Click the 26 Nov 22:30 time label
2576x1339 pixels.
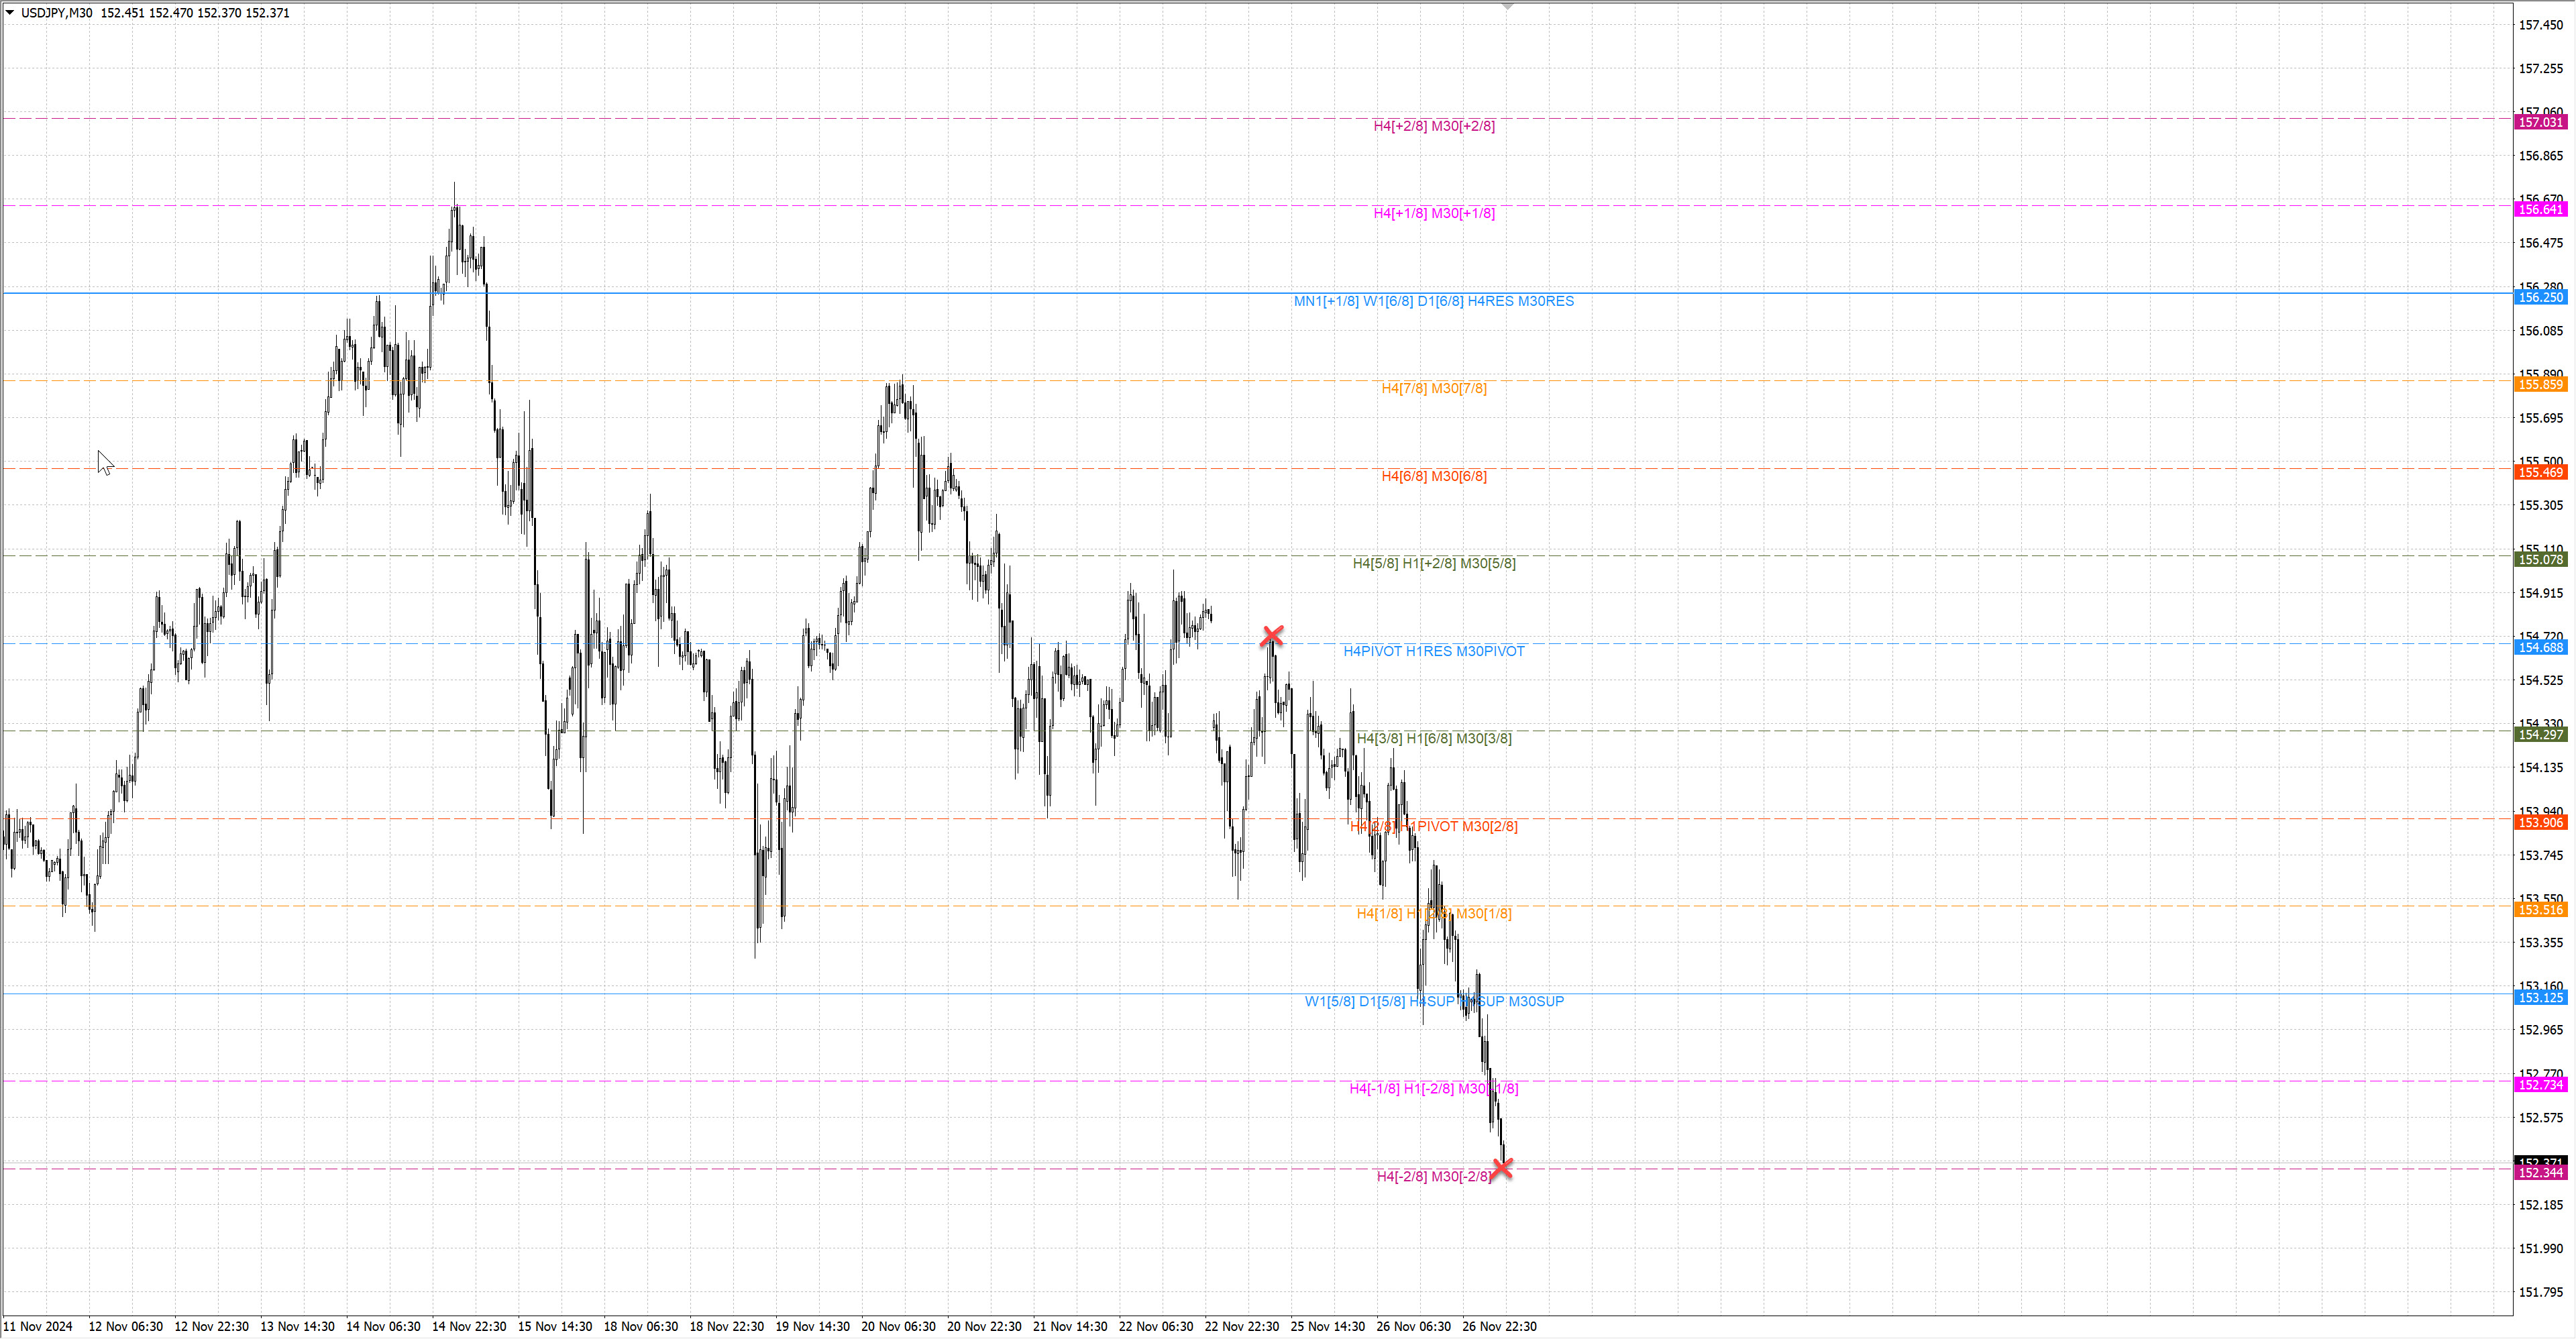coord(1499,1326)
